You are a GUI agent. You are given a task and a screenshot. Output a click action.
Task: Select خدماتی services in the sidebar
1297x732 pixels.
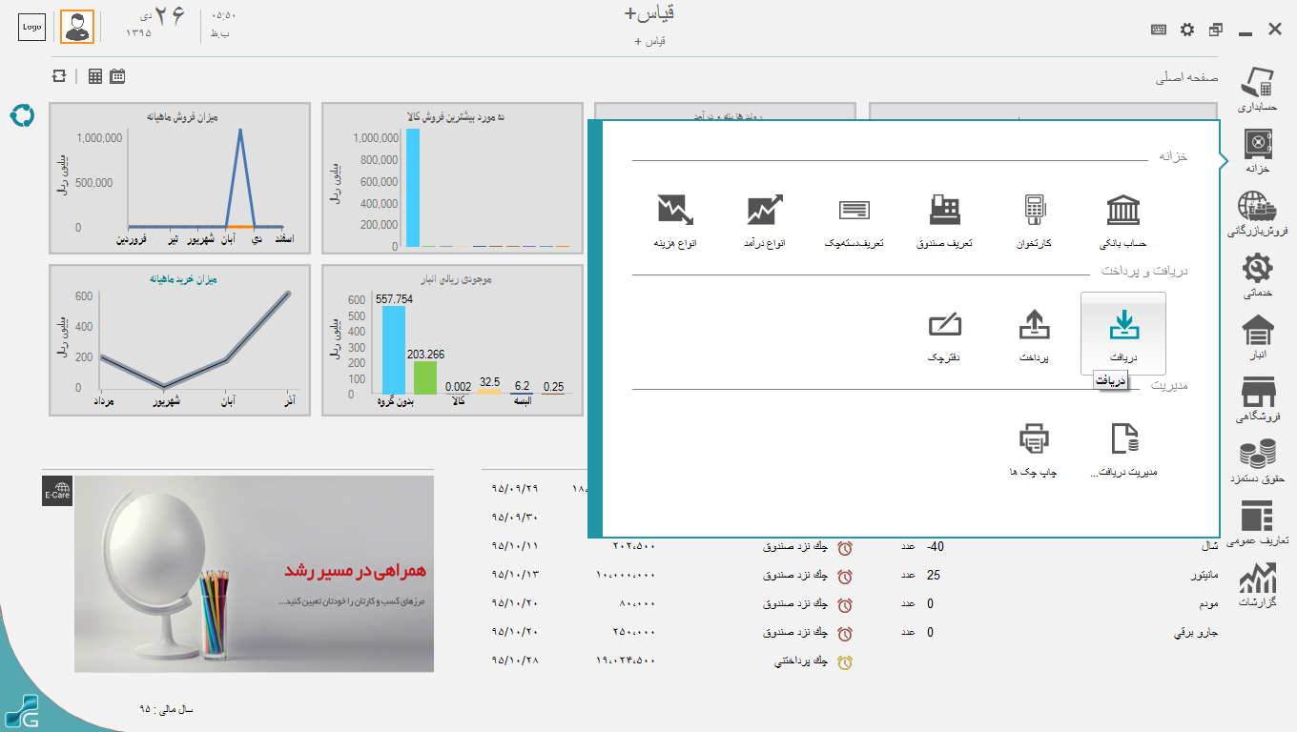(1258, 276)
